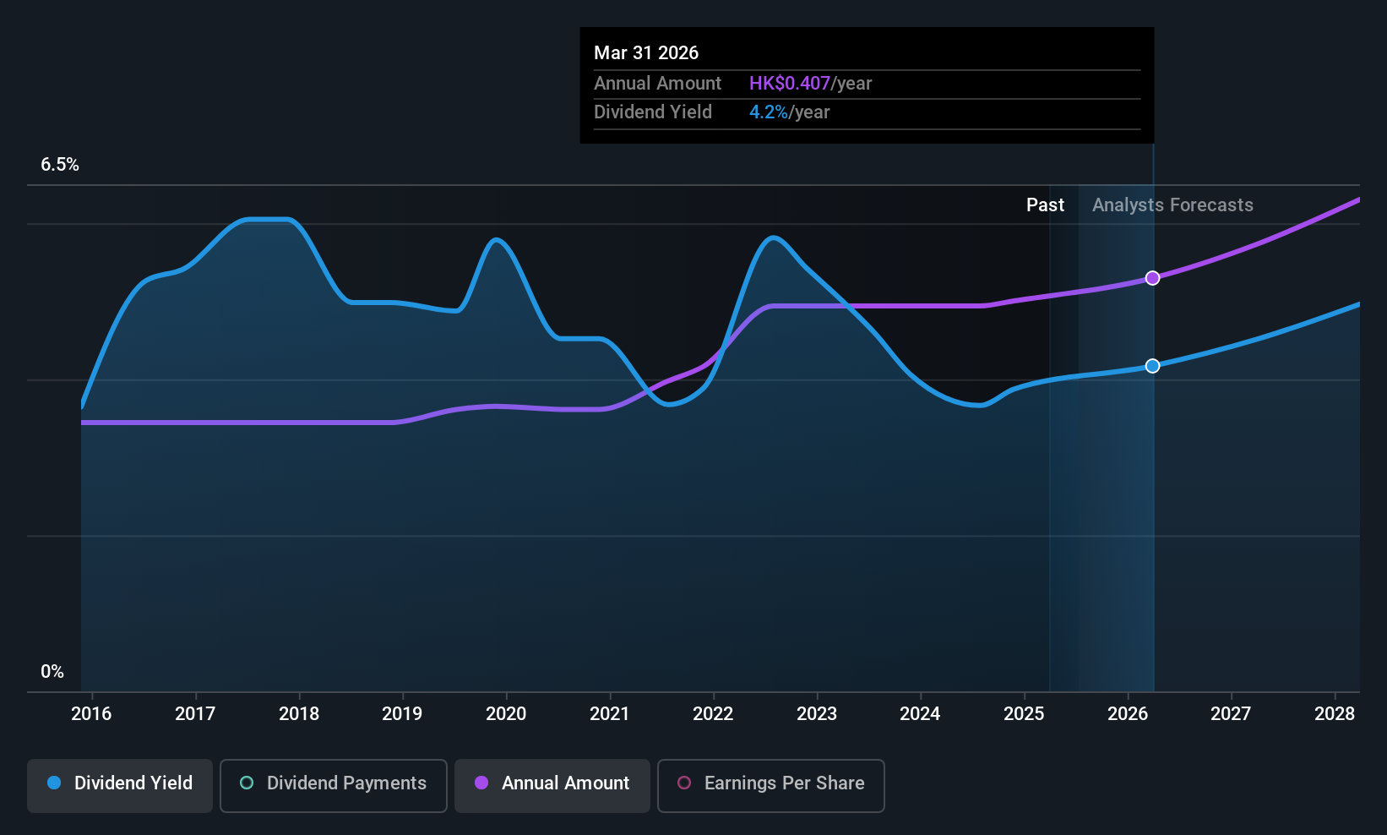Click the 2018 x-axis label
The width and height of the screenshot is (1387, 835).
tap(299, 714)
